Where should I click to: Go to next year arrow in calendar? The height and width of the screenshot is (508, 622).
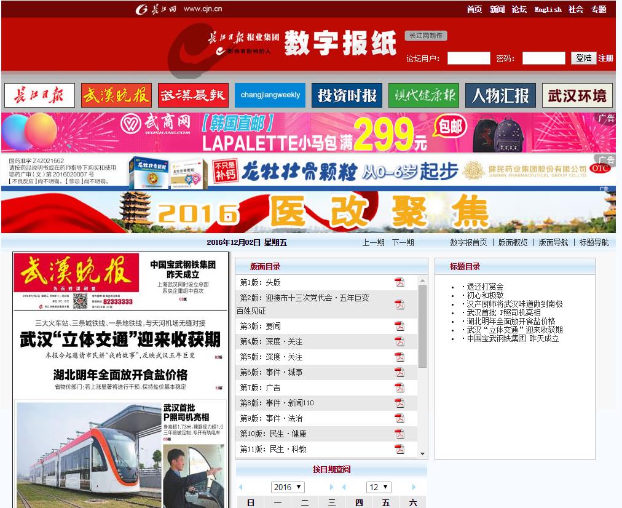[332, 487]
